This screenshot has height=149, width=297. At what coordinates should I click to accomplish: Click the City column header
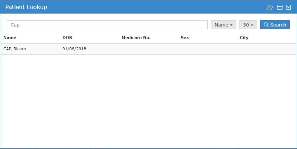click(x=244, y=37)
